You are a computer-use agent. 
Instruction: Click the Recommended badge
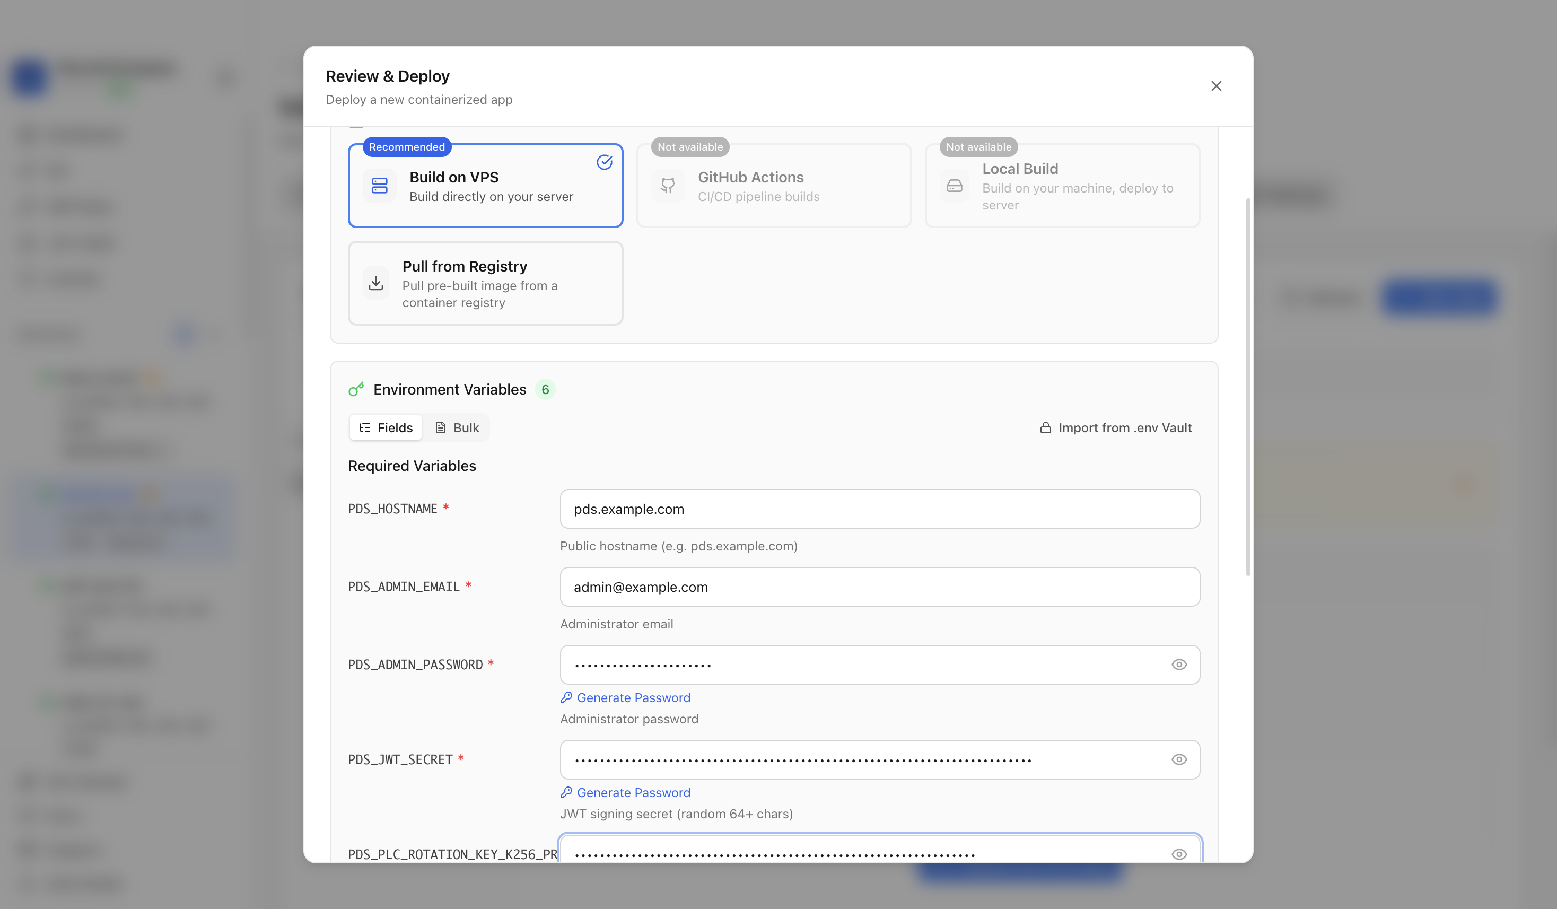pyautogui.click(x=407, y=146)
